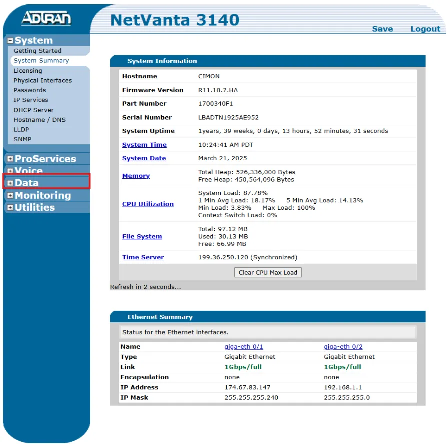This screenshot has height=444, width=447.
Task: Collapse the System menu section
Action: pos(10,41)
